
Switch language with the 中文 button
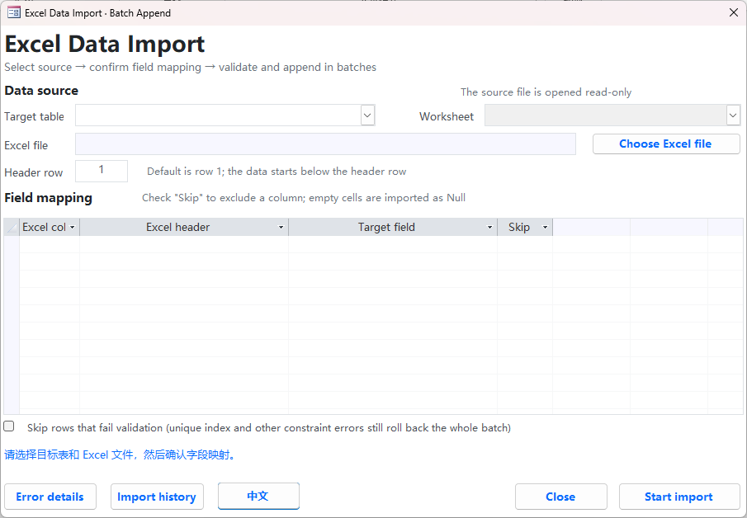[x=258, y=496]
